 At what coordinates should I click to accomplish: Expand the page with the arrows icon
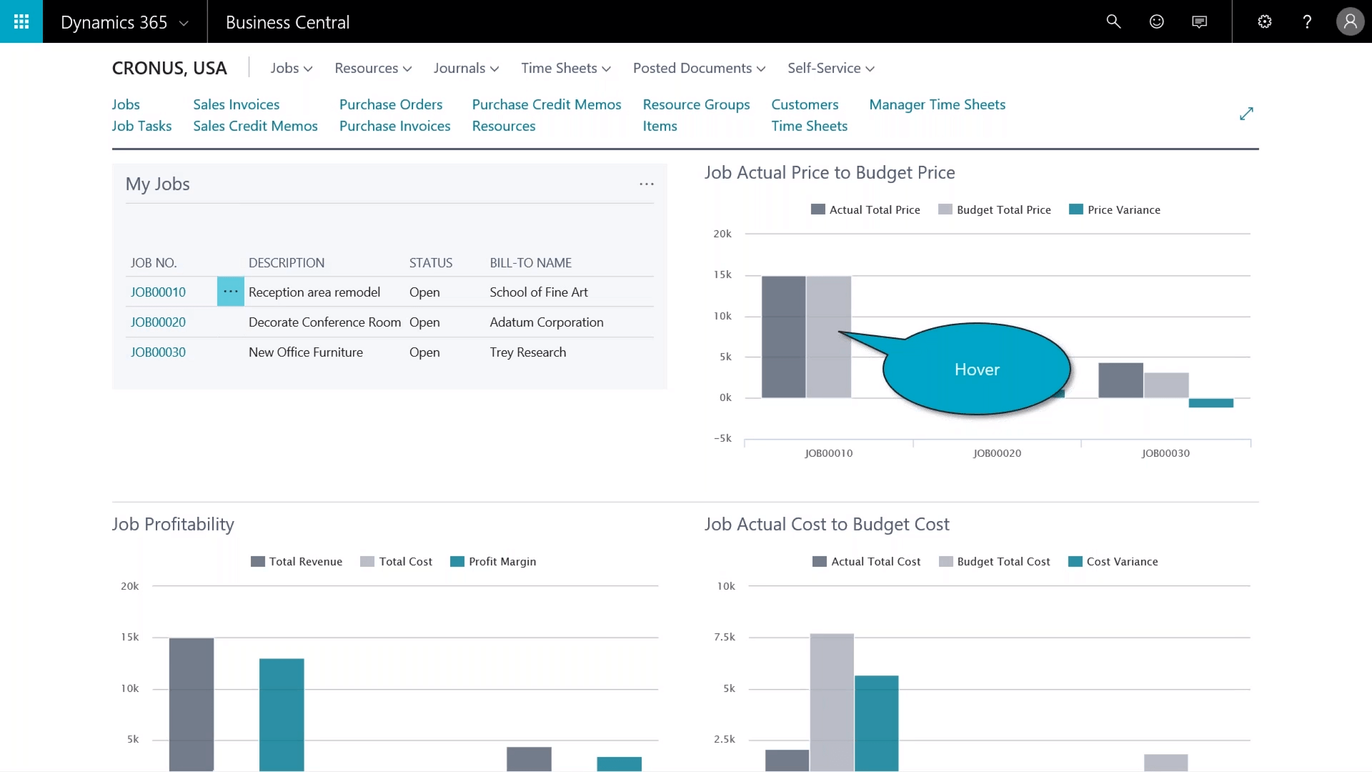[x=1246, y=114]
